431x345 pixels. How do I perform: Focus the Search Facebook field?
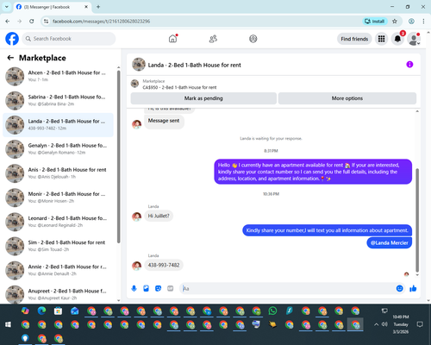[69, 39]
